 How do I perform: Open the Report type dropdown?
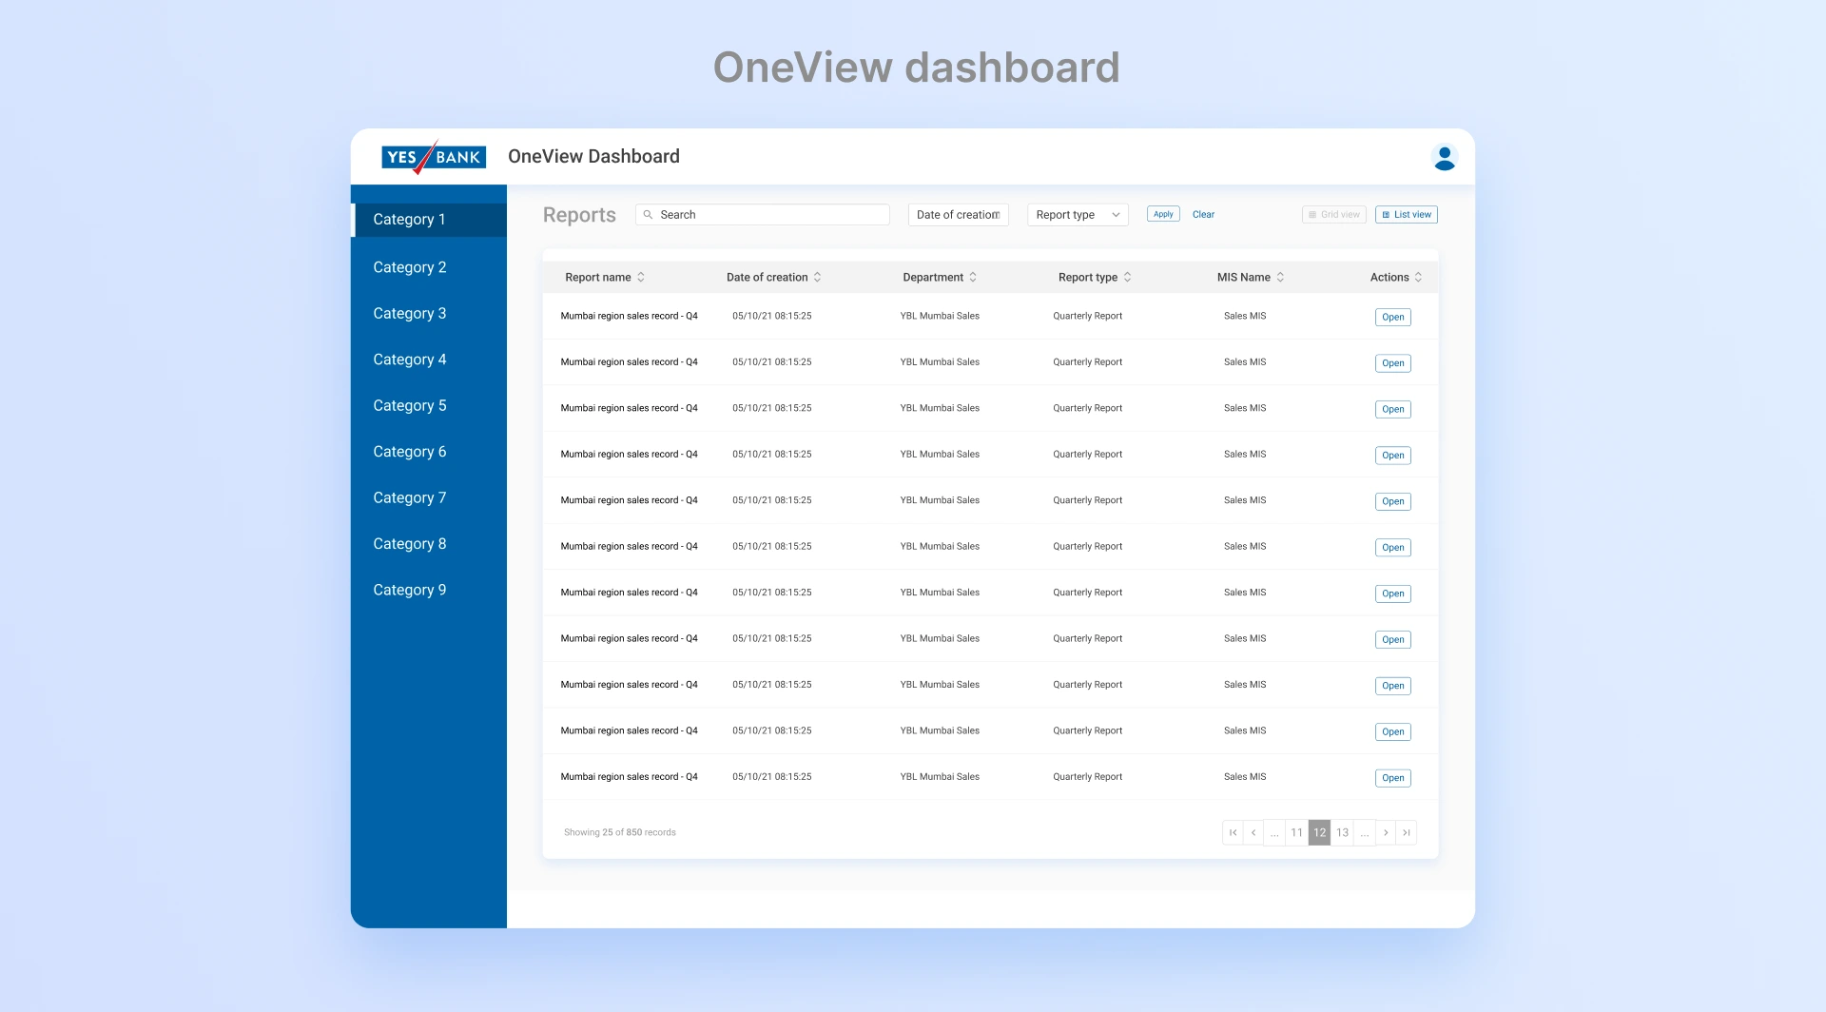[x=1078, y=215]
